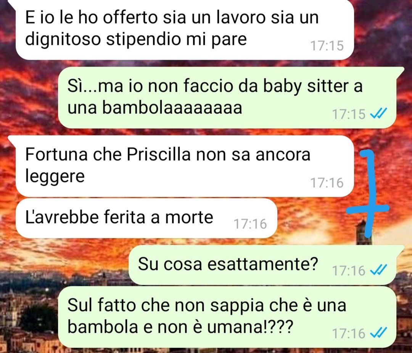The height and width of the screenshot is (353, 412).
Task: Select the 'Su cosa esattamente?' message
Action: click(x=263, y=265)
